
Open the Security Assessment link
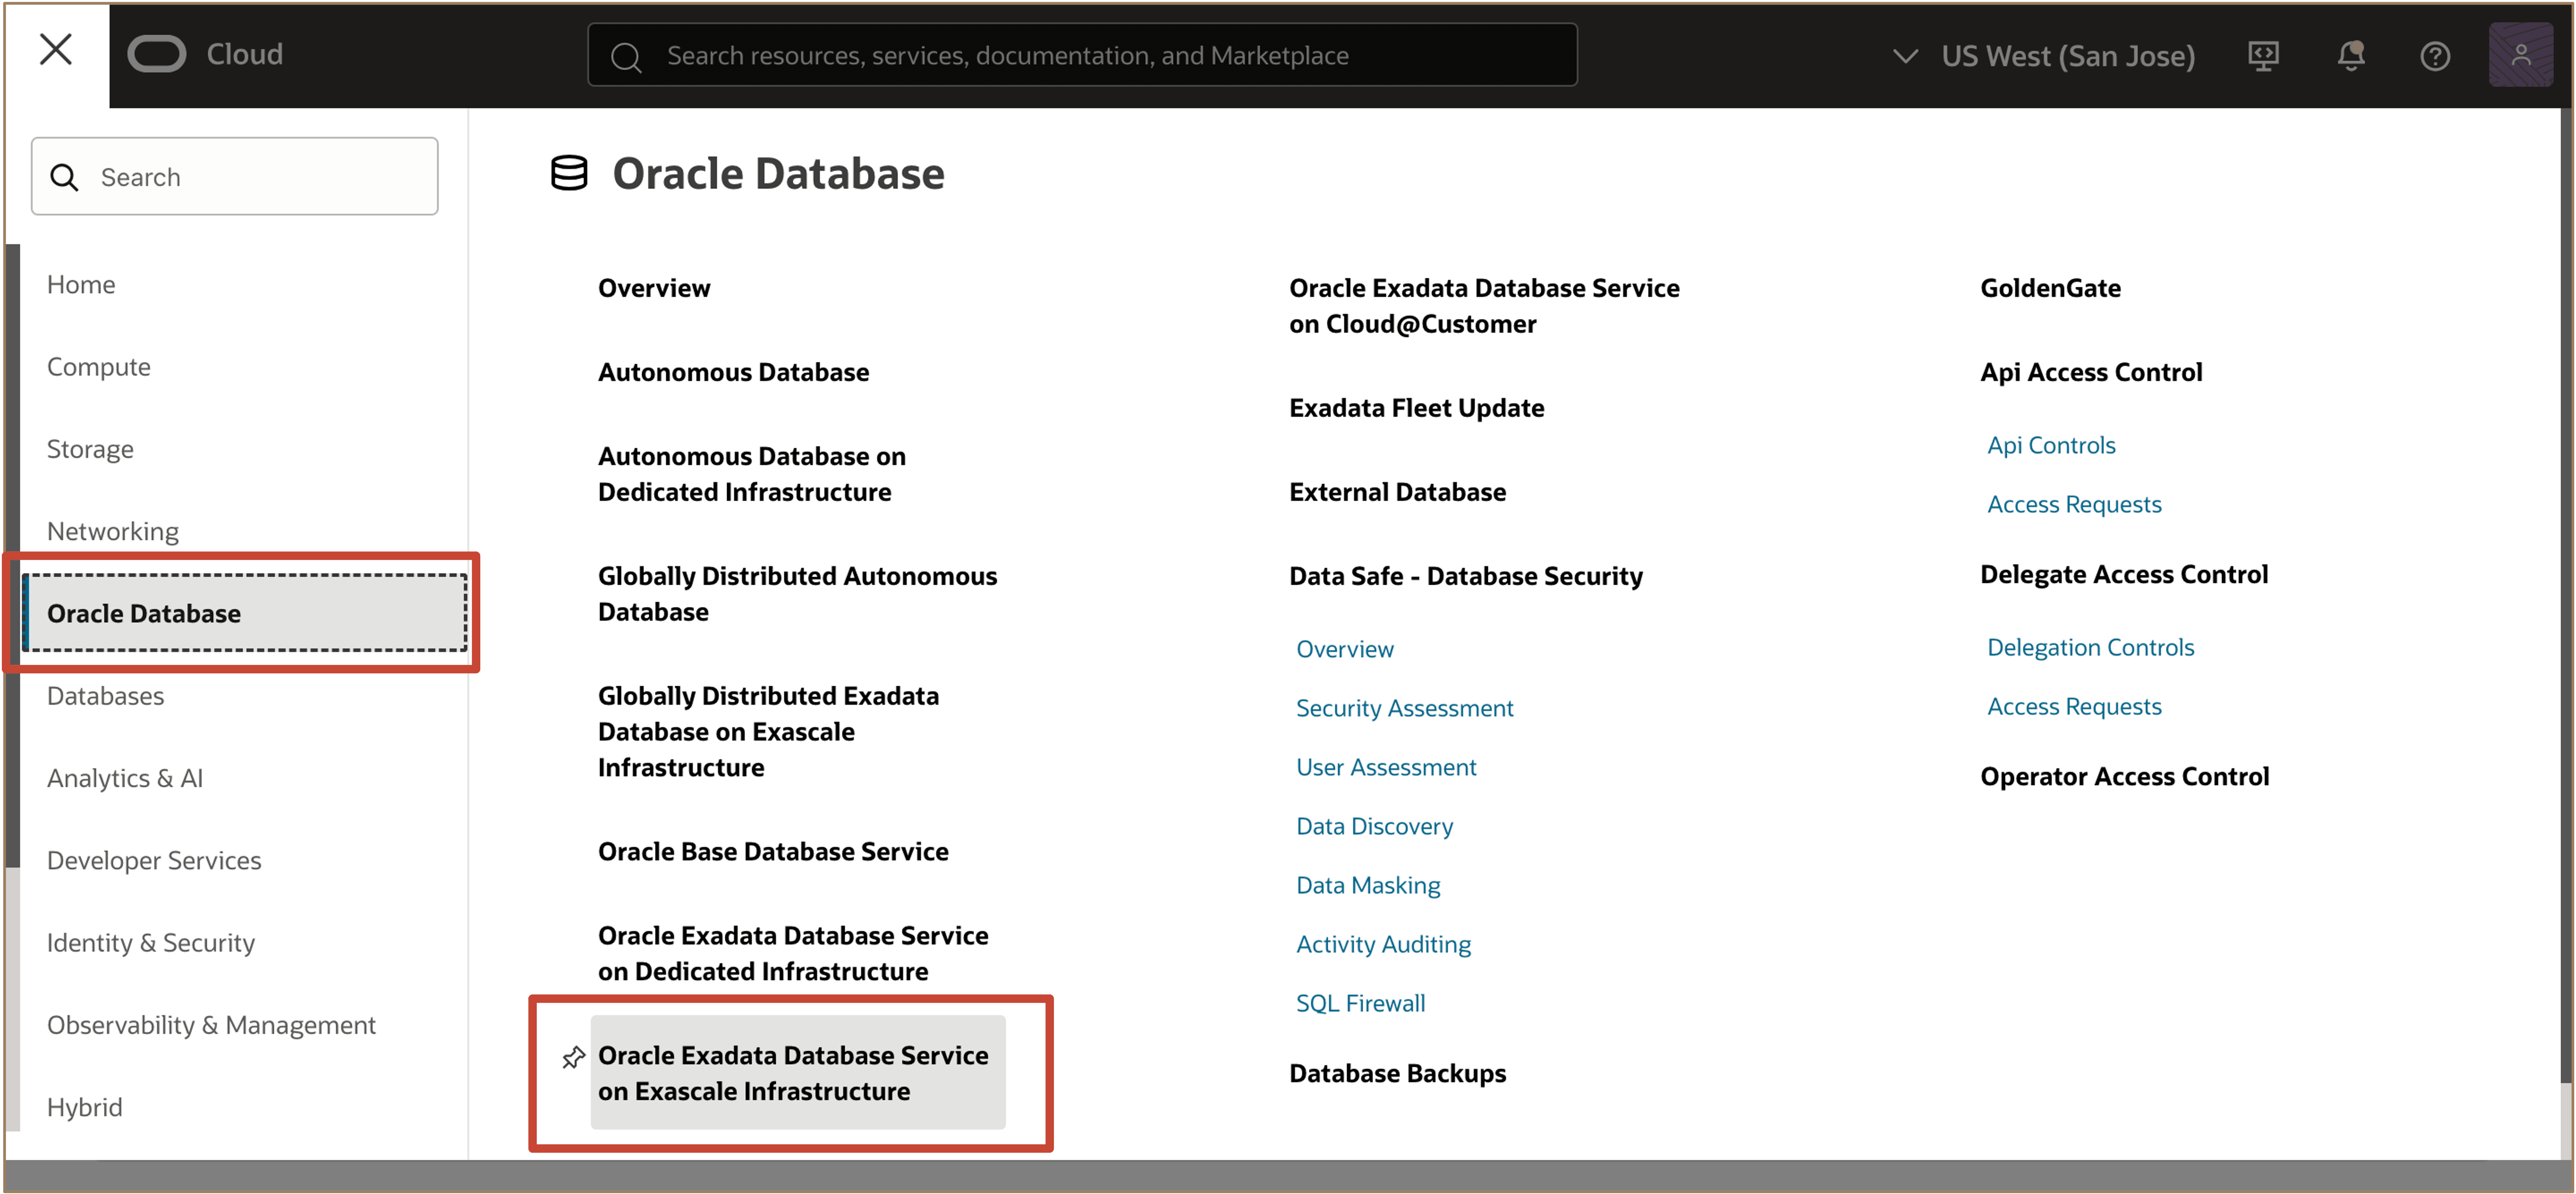point(1404,708)
